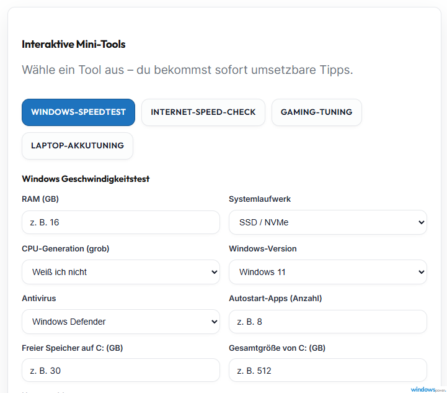447x393 pixels.
Task: Click the "Autostart-Apps (Anzahl)" label
Action: point(275,299)
